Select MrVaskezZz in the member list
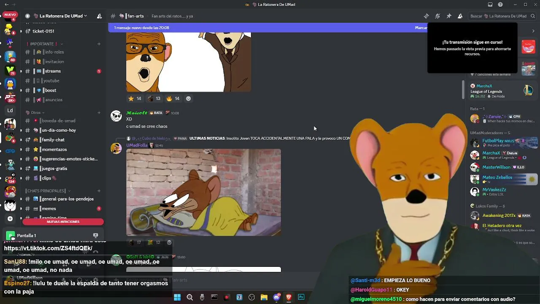This screenshot has width=540, height=304. 504,192
